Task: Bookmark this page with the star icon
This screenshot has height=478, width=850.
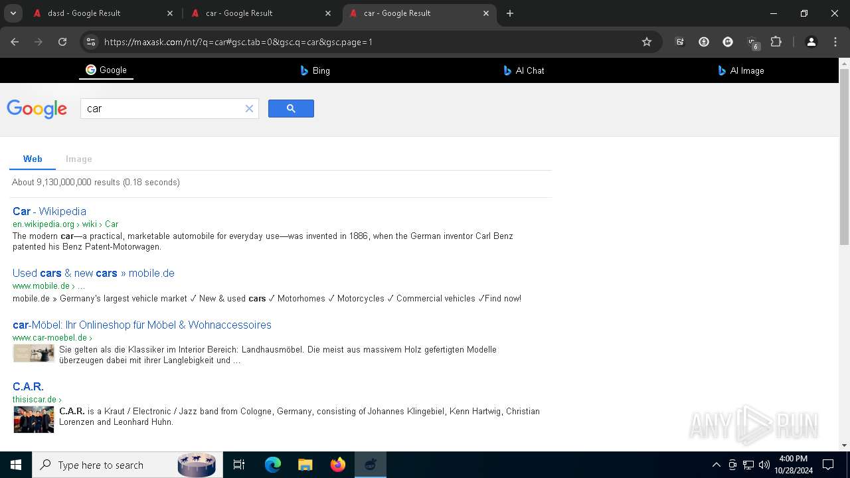Action: click(647, 42)
